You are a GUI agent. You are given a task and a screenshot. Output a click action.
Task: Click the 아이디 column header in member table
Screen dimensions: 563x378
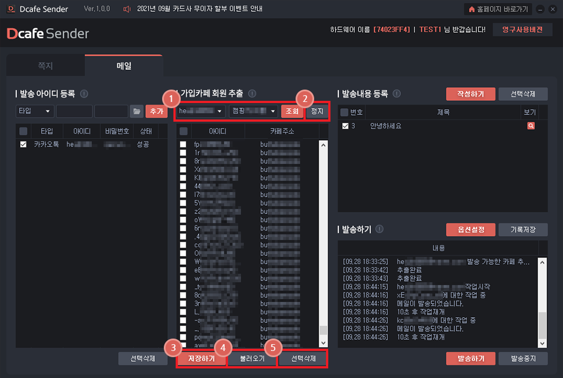tap(217, 131)
